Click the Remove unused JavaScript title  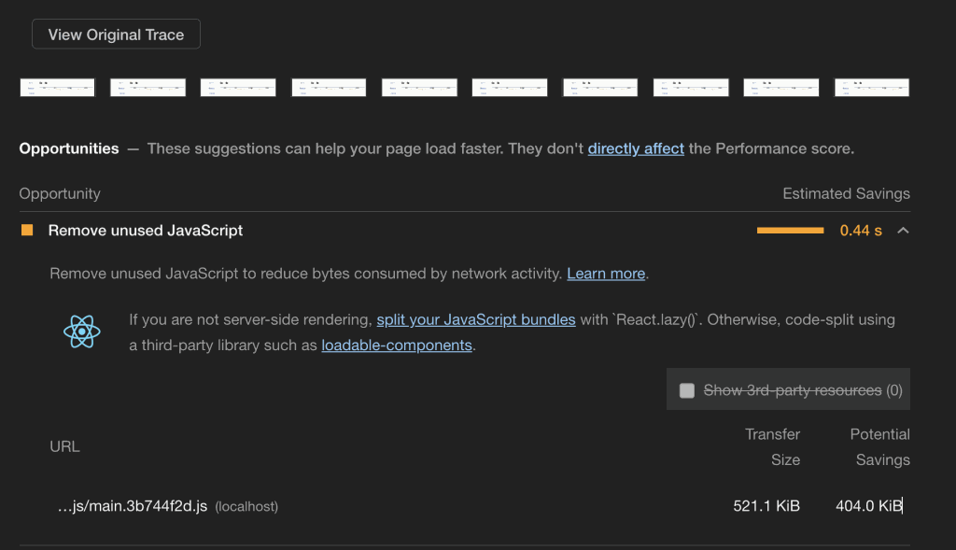[145, 231]
